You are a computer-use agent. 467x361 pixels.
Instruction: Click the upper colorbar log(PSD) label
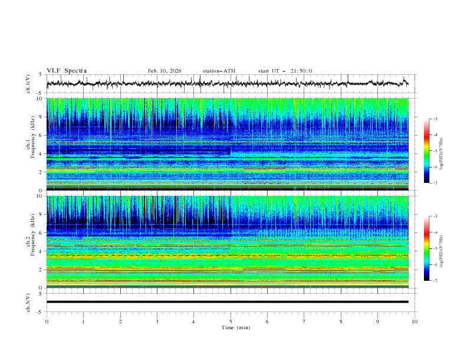[442, 153]
